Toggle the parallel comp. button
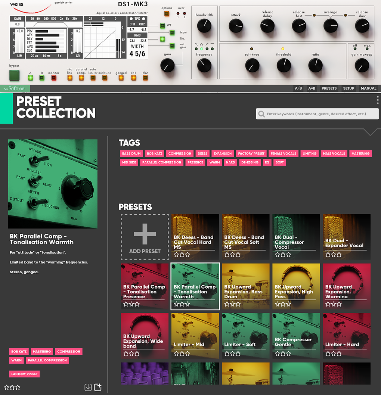381x395 pixels. [81, 78]
